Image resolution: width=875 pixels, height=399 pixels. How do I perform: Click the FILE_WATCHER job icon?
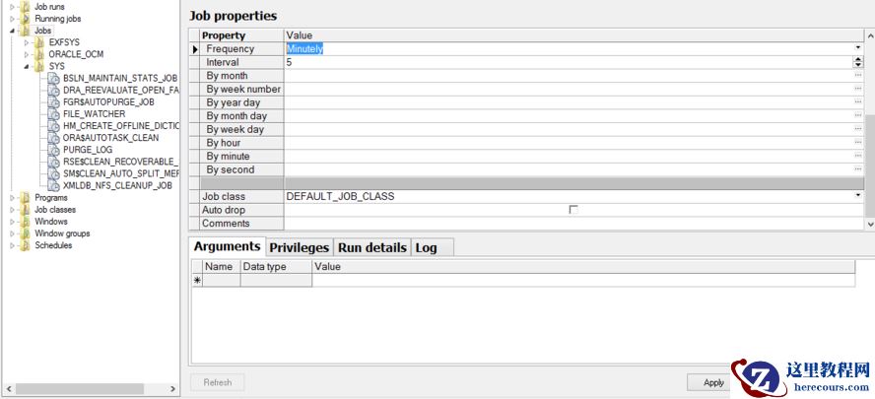(x=53, y=114)
